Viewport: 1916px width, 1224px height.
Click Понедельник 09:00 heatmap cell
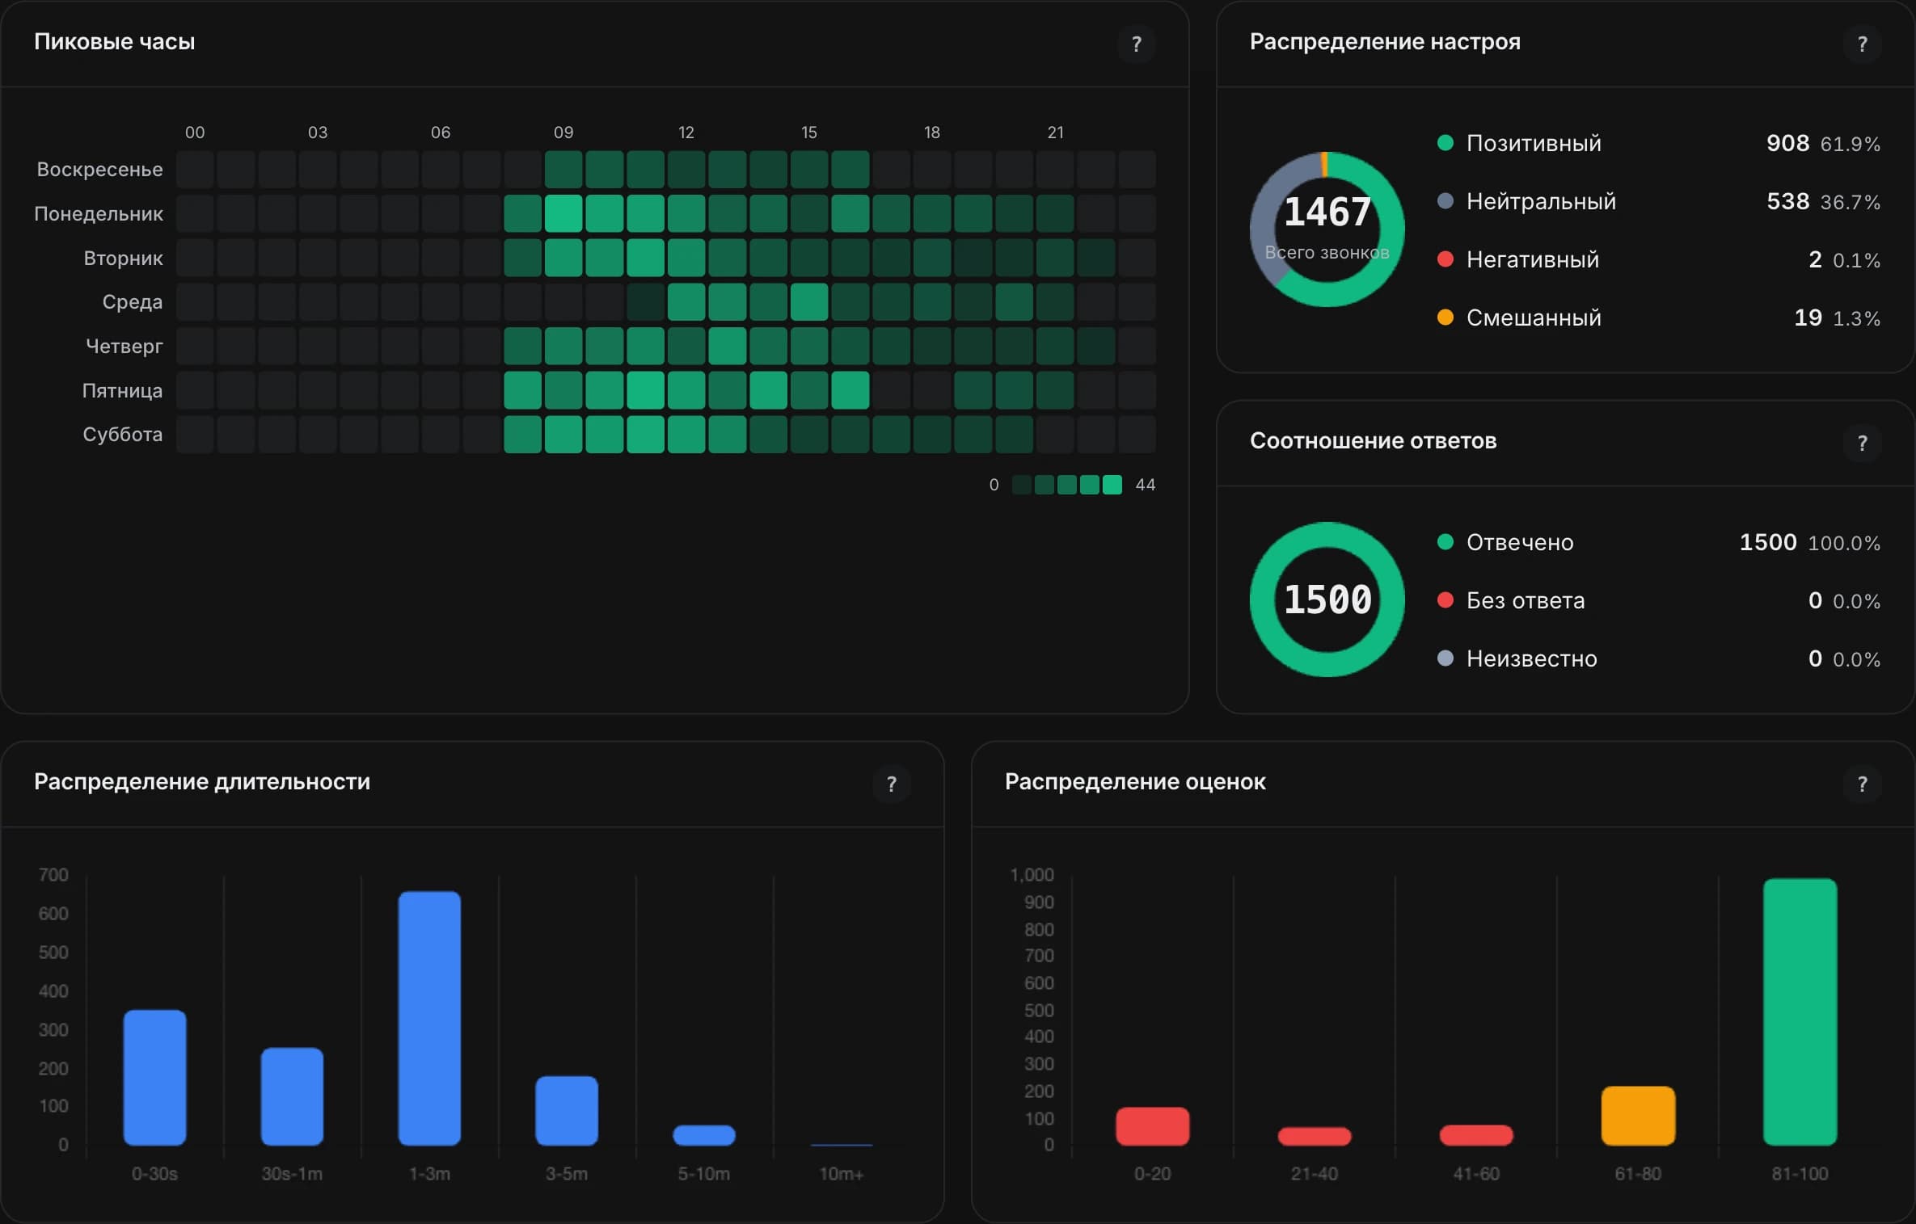(563, 214)
